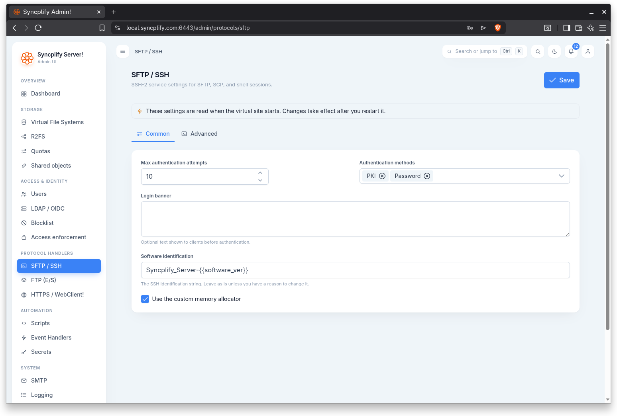617x416 pixels.
Task: Remove the Password authentication method
Action: point(427,176)
